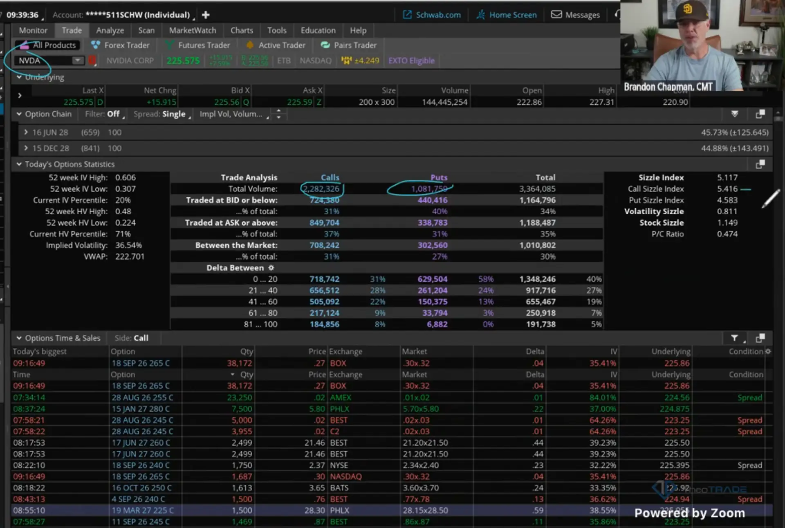Click the Call Sizzle Index value 5.416
The height and width of the screenshot is (528, 785).
pos(727,189)
